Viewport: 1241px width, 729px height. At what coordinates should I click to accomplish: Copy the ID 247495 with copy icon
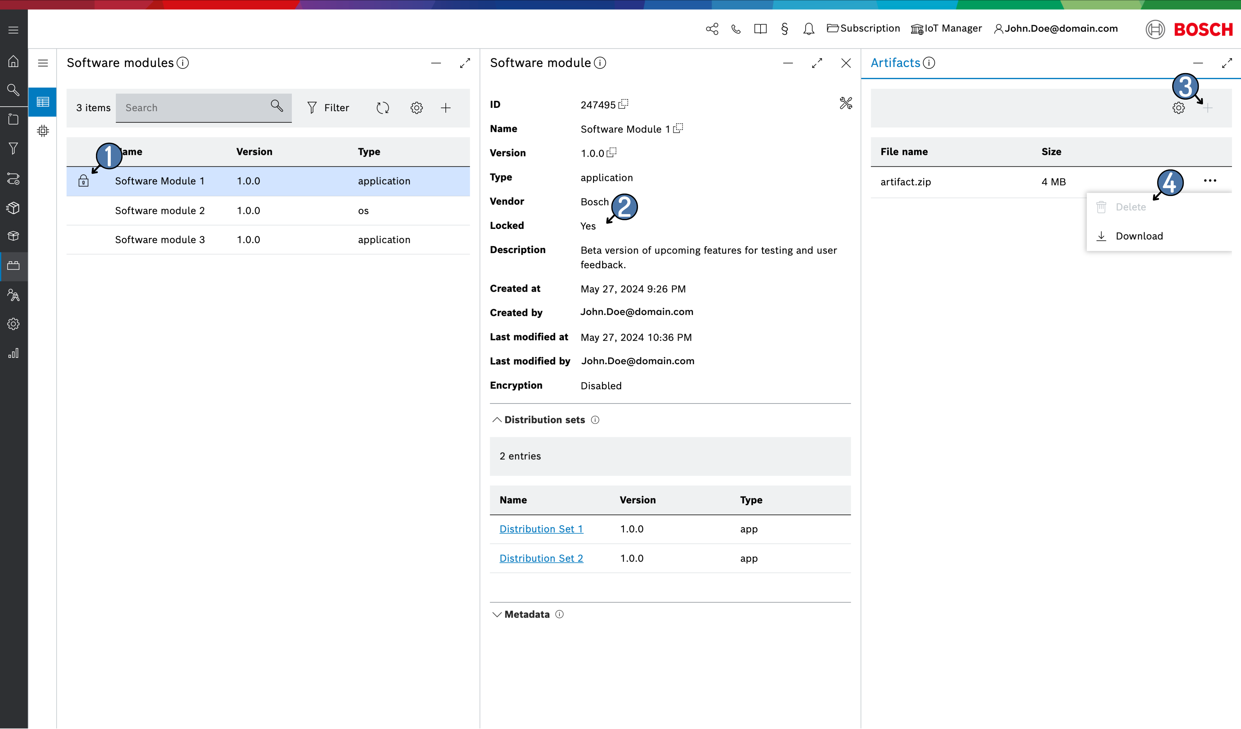[x=624, y=104]
